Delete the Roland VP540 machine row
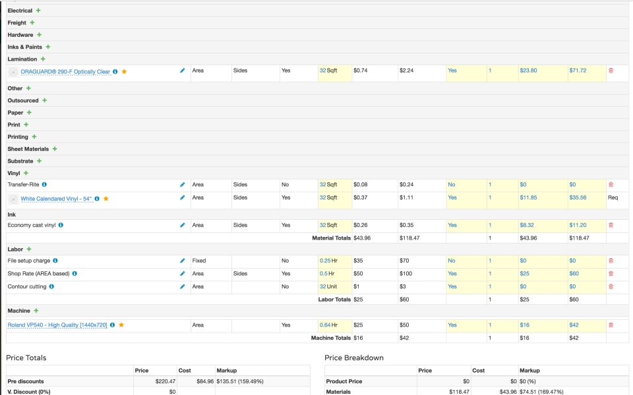The height and width of the screenshot is (395, 633). (613, 325)
